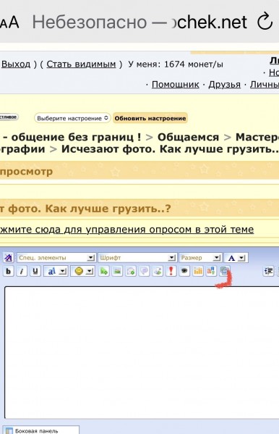
Task: Open the Выберите настроение mood selector
Action: coord(72,118)
